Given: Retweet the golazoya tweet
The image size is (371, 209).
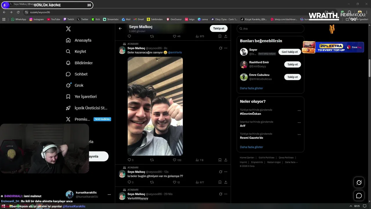Looking at the screenshot, I should tap(152, 182).
